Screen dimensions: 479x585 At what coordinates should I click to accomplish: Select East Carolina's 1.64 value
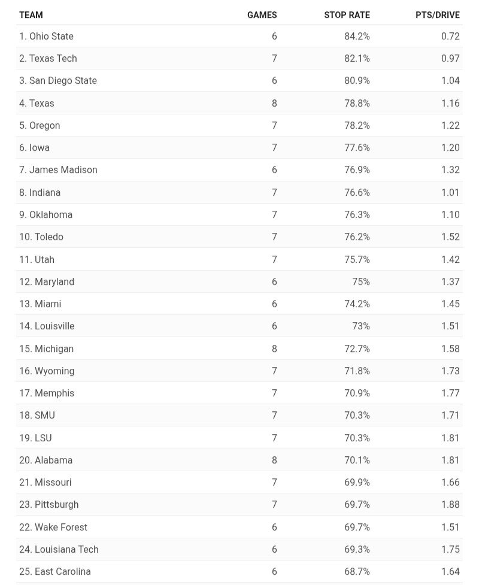point(450,571)
